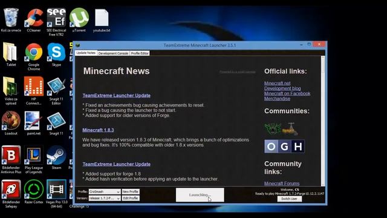Screen dimensions: 387x218
Task: Open the paint.net shortcut
Action: [34, 123]
